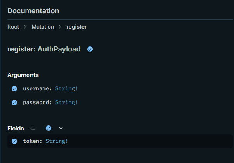Toggle the select-all Fields checkmark icon

click(49, 128)
